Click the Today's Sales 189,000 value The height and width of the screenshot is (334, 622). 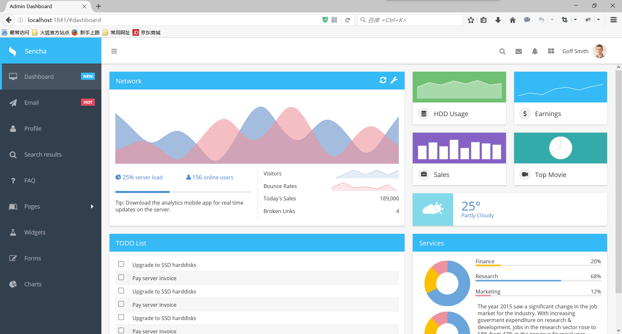(389, 198)
